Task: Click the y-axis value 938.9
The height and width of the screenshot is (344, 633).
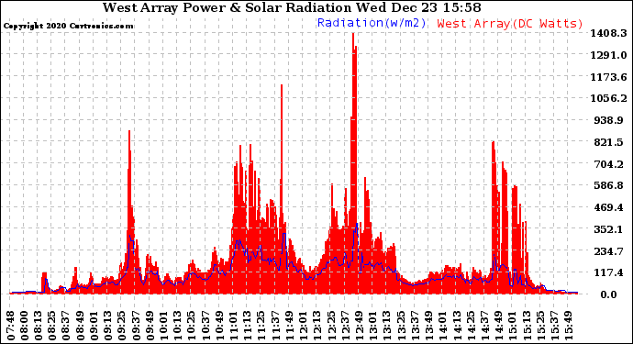Action: (x=608, y=120)
